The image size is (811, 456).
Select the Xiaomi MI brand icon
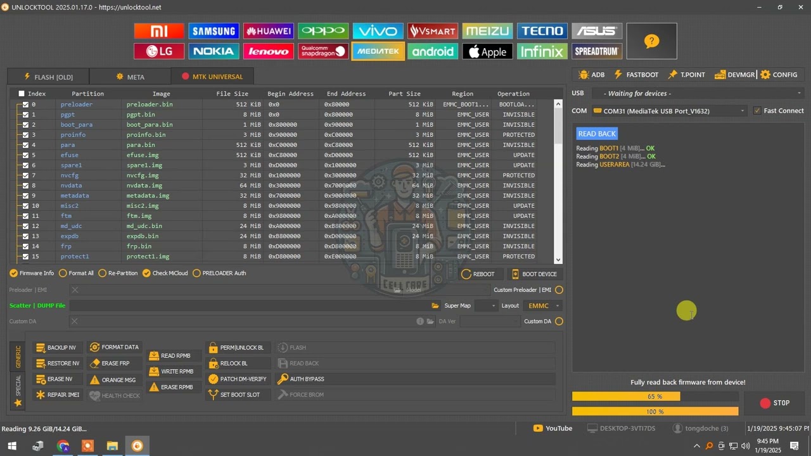(x=159, y=31)
